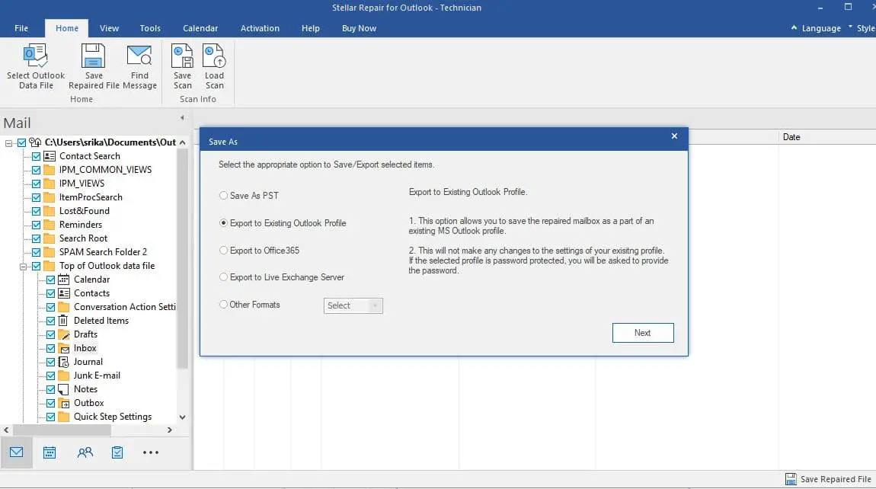Click tree scroll up arrow
The width and height of the screenshot is (876, 489).
coord(182,142)
